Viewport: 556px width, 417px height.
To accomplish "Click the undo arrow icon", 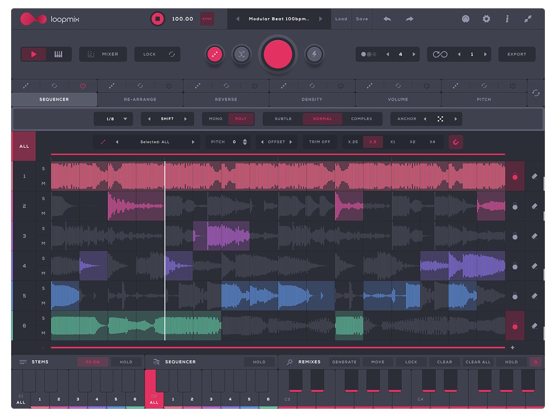I will tap(387, 19).
